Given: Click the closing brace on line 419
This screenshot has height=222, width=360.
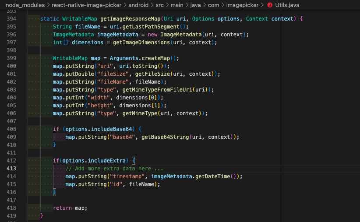Looking at the screenshot, I should tap(42, 215).
